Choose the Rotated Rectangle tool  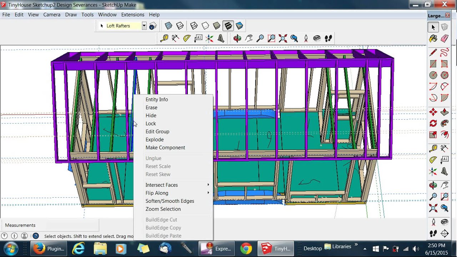point(445,64)
